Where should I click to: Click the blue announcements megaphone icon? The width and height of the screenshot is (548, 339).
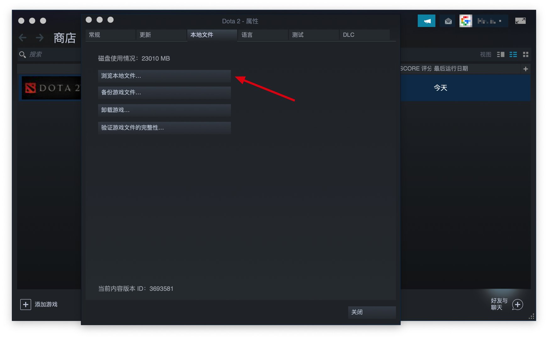pos(426,21)
